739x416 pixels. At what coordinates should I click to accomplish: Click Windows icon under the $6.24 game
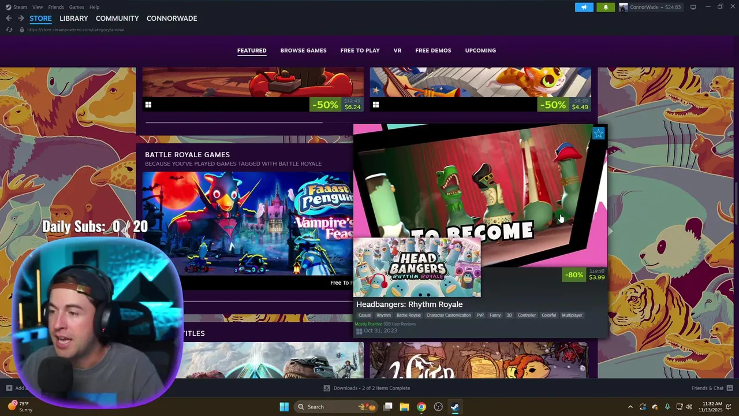click(x=148, y=105)
